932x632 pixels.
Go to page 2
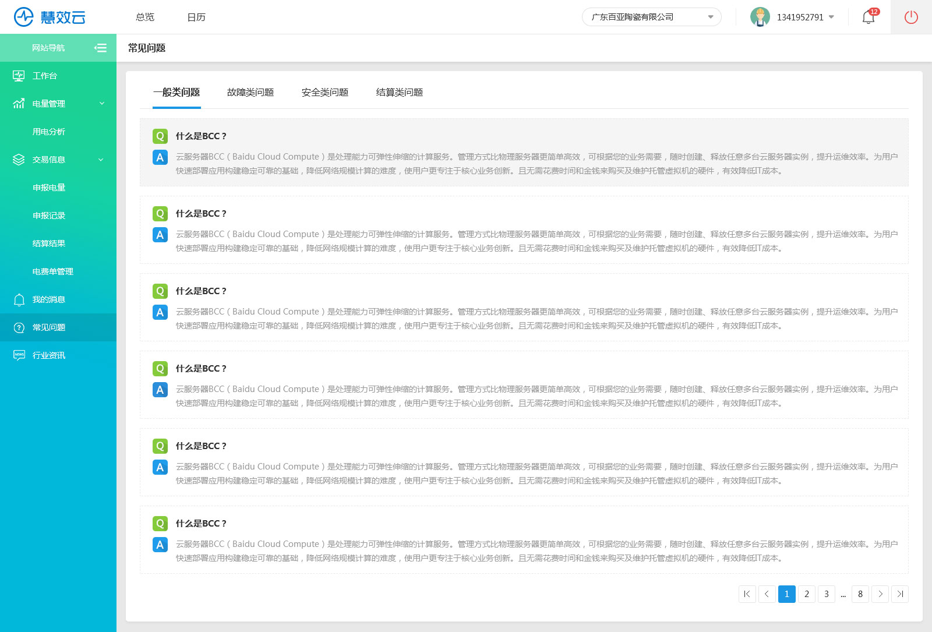pyautogui.click(x=807, y=594)
